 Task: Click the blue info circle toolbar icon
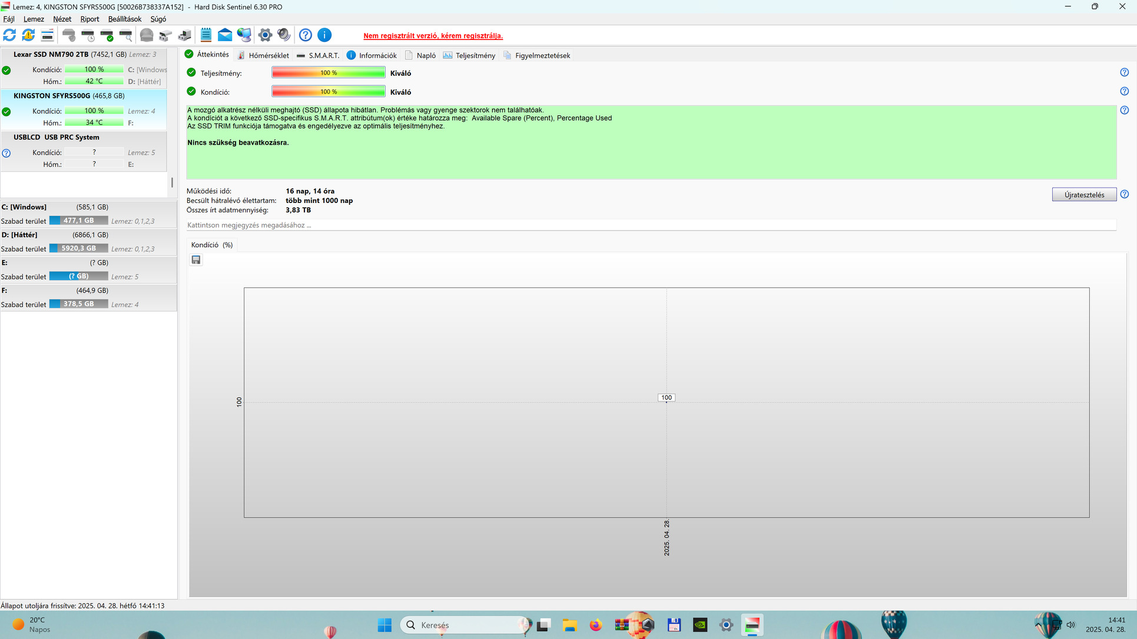coord(324,35)
